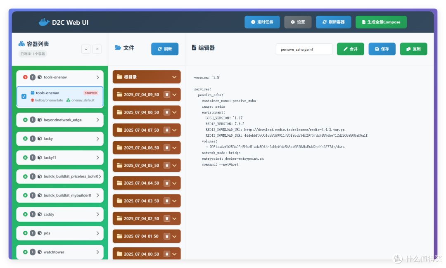This screenshot has width=446, height=268.
Task: Delete folder 2025_07_04_08_50 with trash icon
Action: tap(167, 112)
